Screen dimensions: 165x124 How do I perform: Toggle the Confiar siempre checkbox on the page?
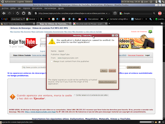coord(75,95)
